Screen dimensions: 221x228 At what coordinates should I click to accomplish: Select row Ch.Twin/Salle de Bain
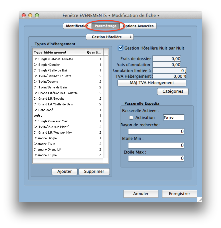tap(68, 87)
